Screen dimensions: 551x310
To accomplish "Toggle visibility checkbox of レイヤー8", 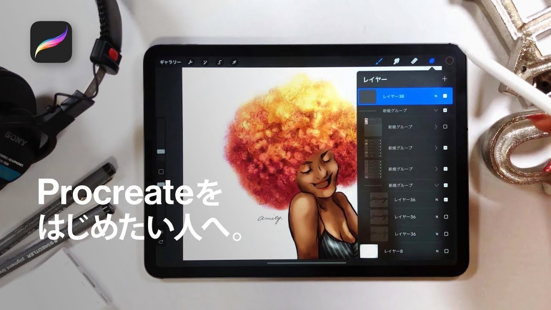I will pos(446,251).
